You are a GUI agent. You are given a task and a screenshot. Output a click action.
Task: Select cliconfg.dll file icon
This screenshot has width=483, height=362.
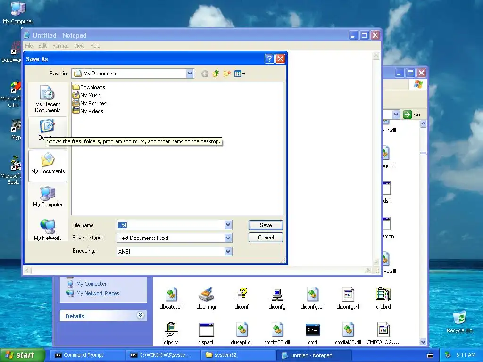pos(312,298)
